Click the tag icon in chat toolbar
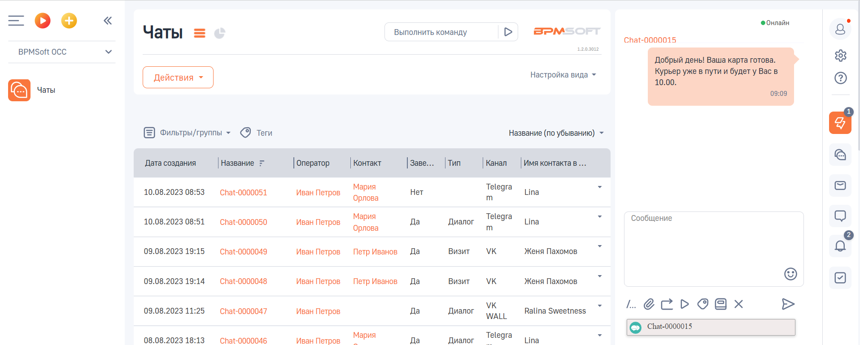 (703, 304)
